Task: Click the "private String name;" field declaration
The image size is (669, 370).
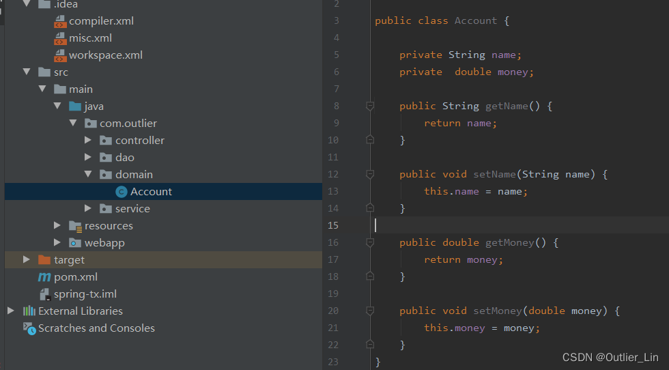Action: pos(460,55)
